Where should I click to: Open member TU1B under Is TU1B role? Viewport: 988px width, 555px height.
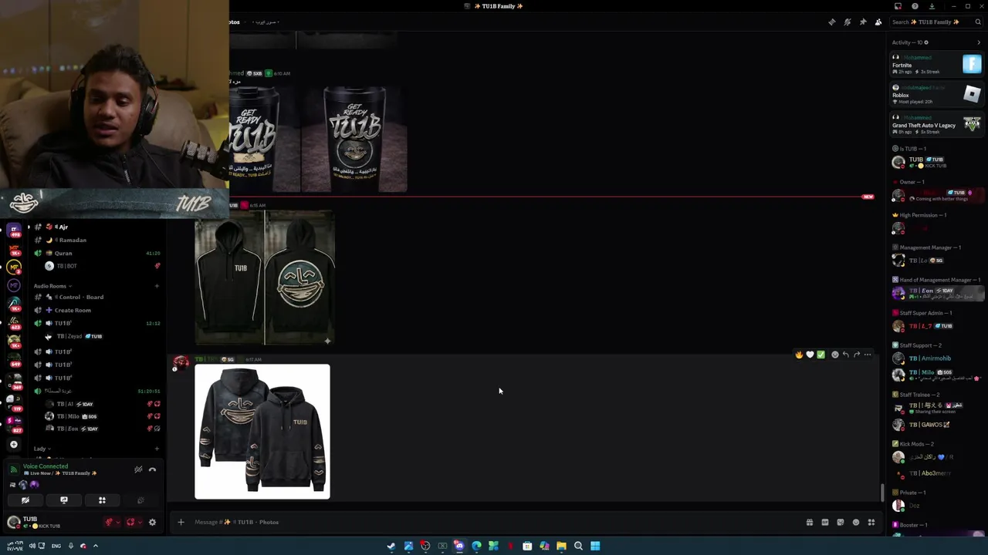(936, 162)
